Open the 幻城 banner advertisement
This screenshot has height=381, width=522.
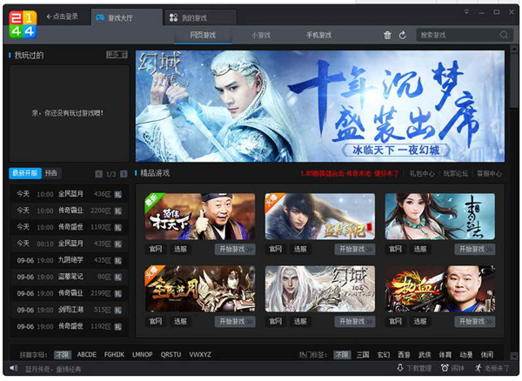[x=320, y=106]
